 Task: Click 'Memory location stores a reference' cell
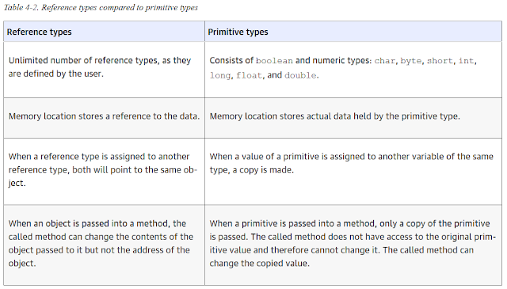pyautogui.click(x=104, y=118)
